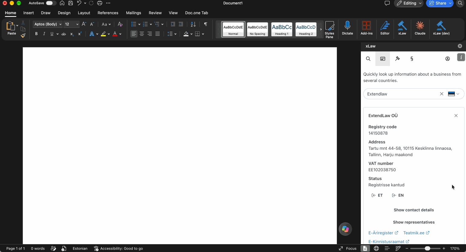
Task: Click the xLaw gavel icon in ribbon
Action: click(x=402, y=28)
